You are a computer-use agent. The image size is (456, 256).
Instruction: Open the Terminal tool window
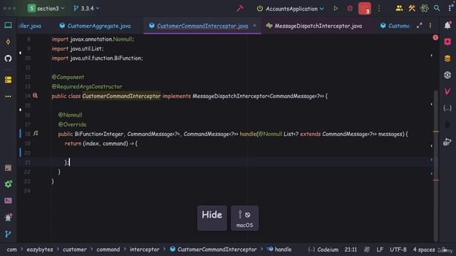(8, 201)
